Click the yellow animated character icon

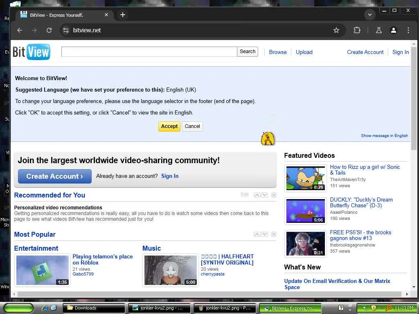point(268,138)
